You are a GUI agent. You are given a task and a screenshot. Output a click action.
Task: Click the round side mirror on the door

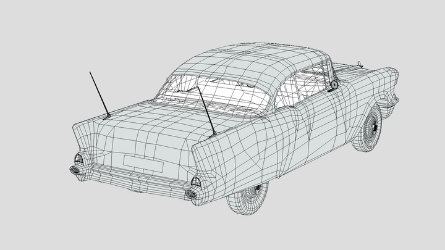click(x=334, y=84)
